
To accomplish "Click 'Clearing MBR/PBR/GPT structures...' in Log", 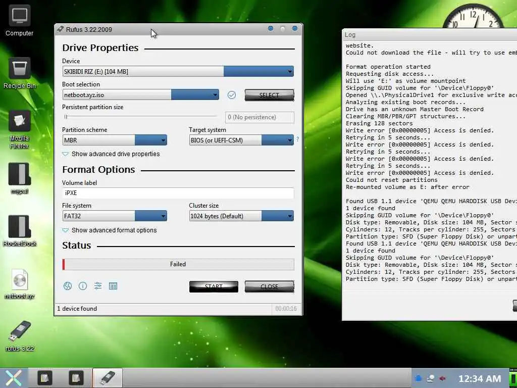I will 405,116.
